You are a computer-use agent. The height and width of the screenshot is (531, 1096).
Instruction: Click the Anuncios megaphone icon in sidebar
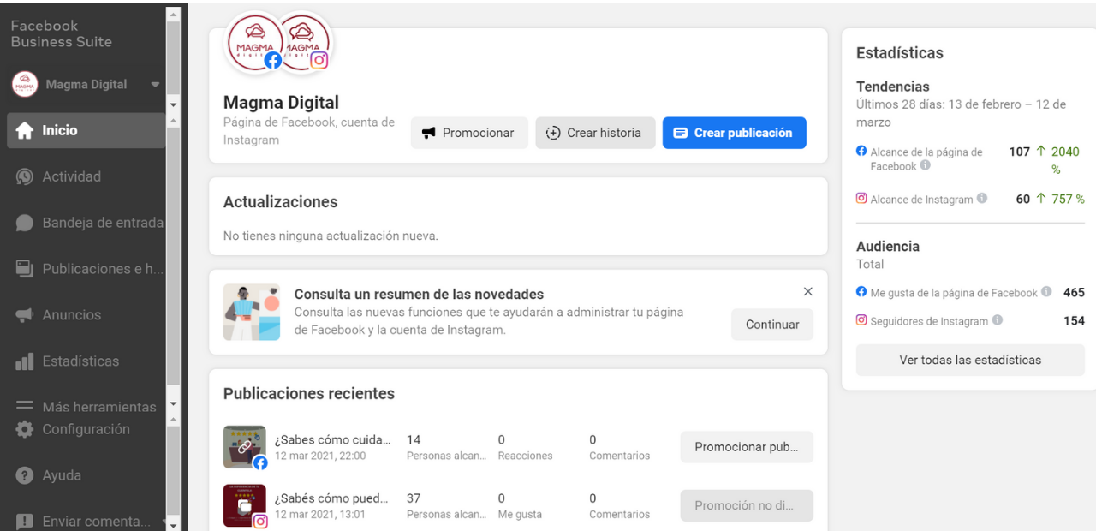tap(25, 315)
